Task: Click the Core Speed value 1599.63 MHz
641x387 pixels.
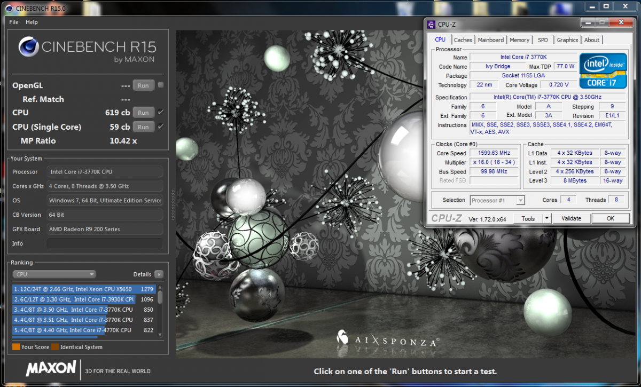Action: coord(494,153)
